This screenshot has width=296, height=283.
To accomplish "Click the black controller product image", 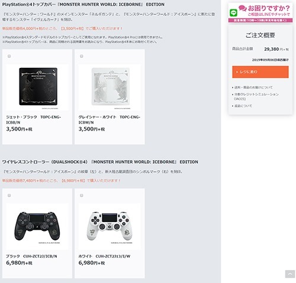I will tap(37, 226).
